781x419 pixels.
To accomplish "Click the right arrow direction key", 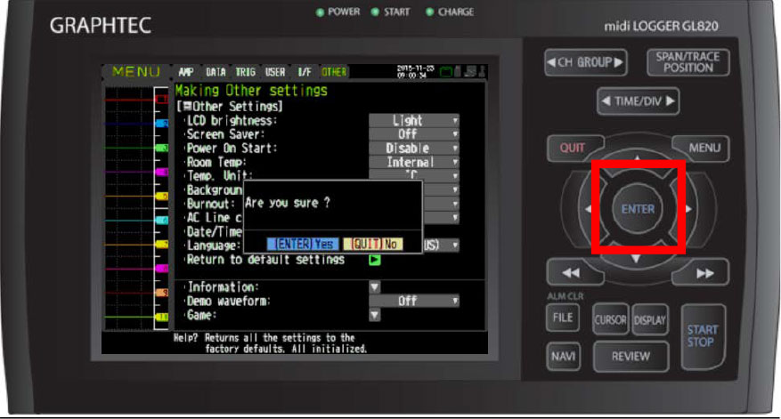I will click(x=687, y=209).
